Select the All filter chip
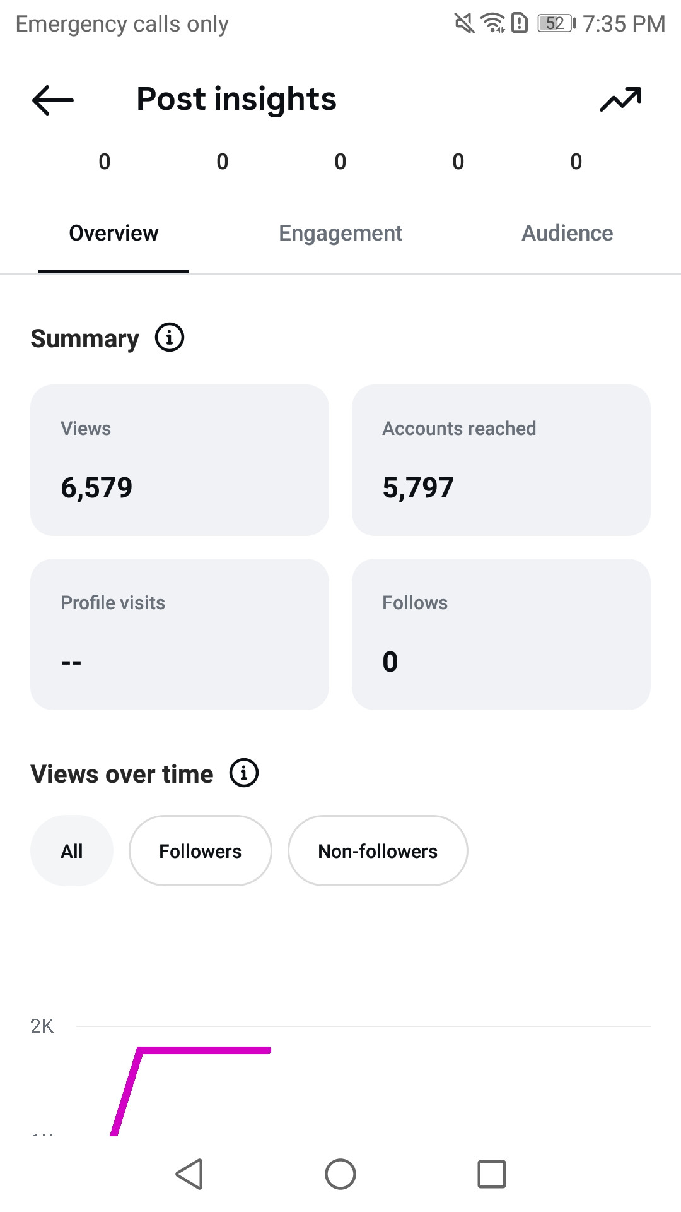The height and width of the screenshot is (1212, 681). 72,851
